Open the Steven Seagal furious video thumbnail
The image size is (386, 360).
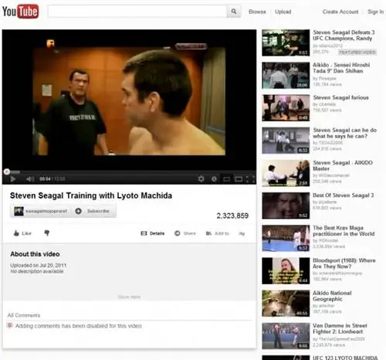pos(286,108)
